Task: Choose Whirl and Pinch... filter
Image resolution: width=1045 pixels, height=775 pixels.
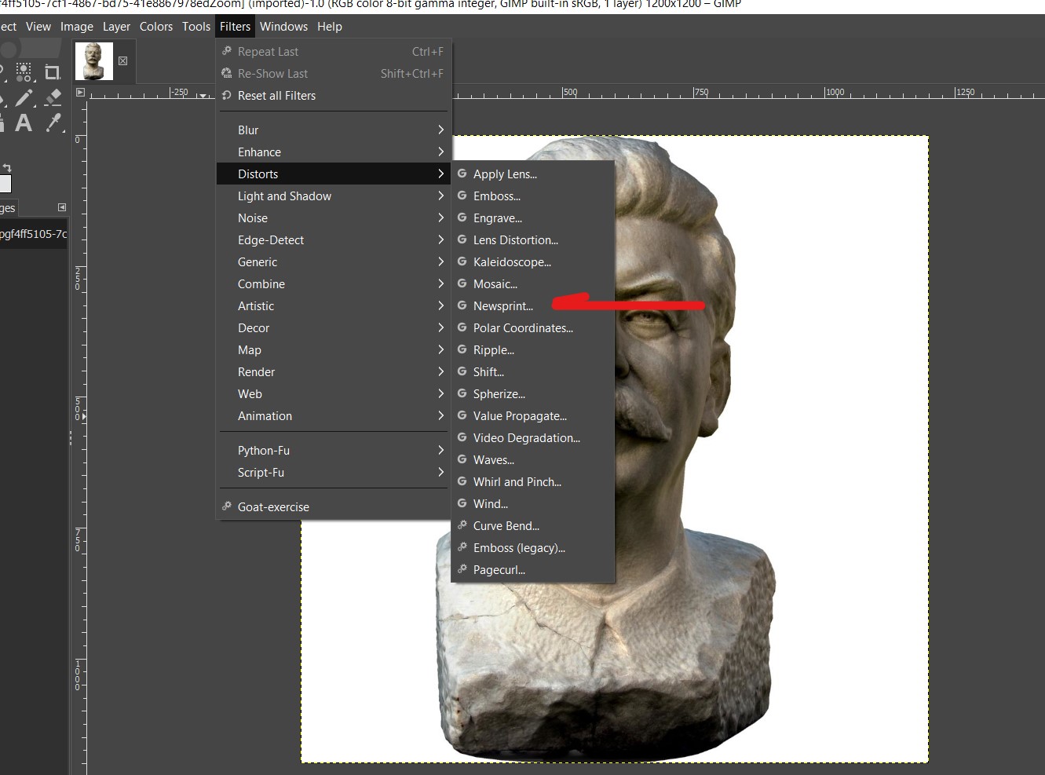Action: 517,482
